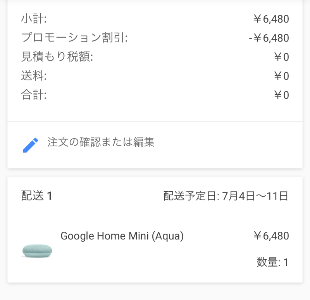Open 注文の確認または編集 link
The height and width of the screenshot is (300, 310).
101,142
